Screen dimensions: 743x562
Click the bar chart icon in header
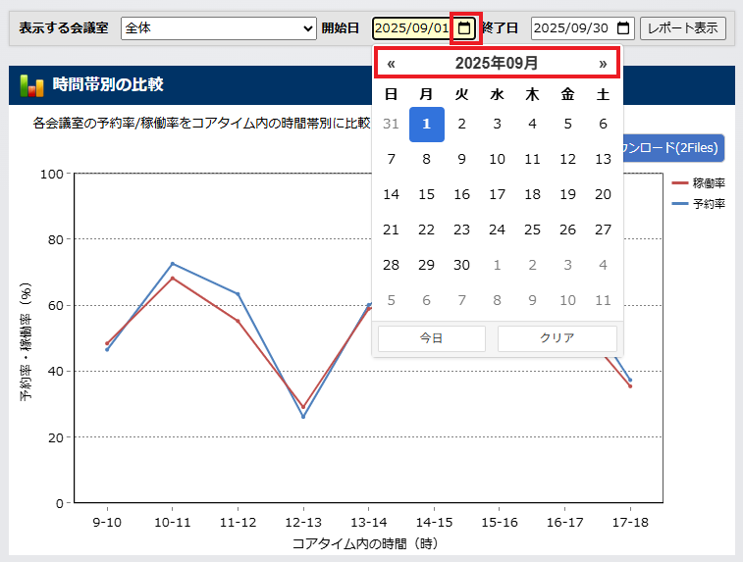31,86
